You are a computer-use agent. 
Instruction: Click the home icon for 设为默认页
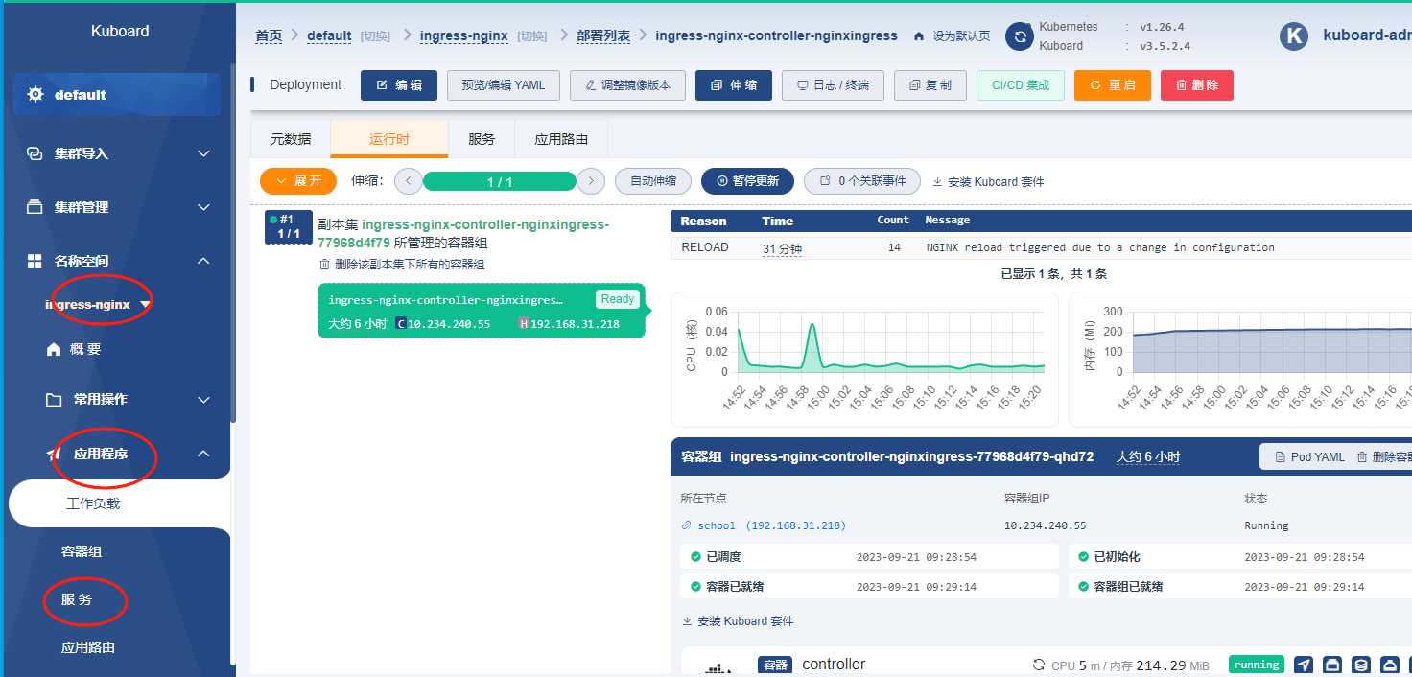(x=919, y=36)
